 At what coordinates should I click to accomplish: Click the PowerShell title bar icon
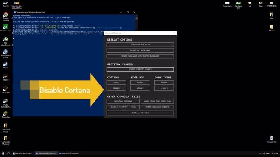(15, 12)
